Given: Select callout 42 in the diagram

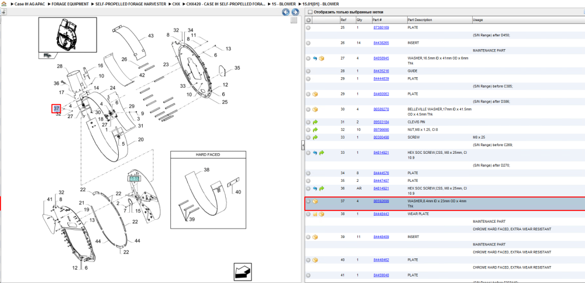Looking at the screenshot, I should pyautogui.click(x=142, y=75).
